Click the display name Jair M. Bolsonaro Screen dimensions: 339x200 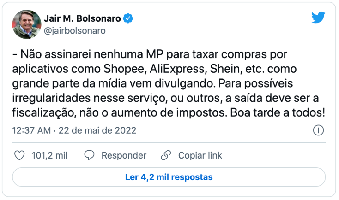[x=82, y=18]
